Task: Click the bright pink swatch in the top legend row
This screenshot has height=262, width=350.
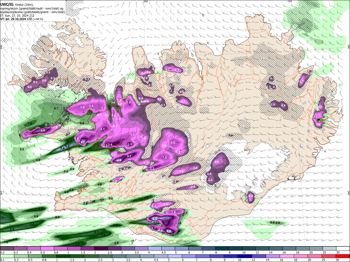Action: [47, 248]
